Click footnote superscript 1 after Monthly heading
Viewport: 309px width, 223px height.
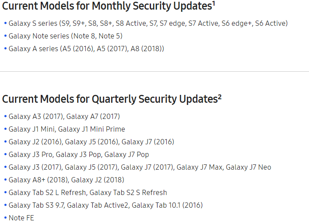pos(213,3)
